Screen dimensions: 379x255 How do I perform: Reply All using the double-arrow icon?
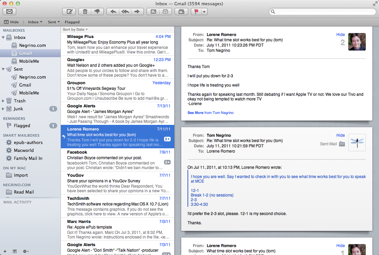125,12
